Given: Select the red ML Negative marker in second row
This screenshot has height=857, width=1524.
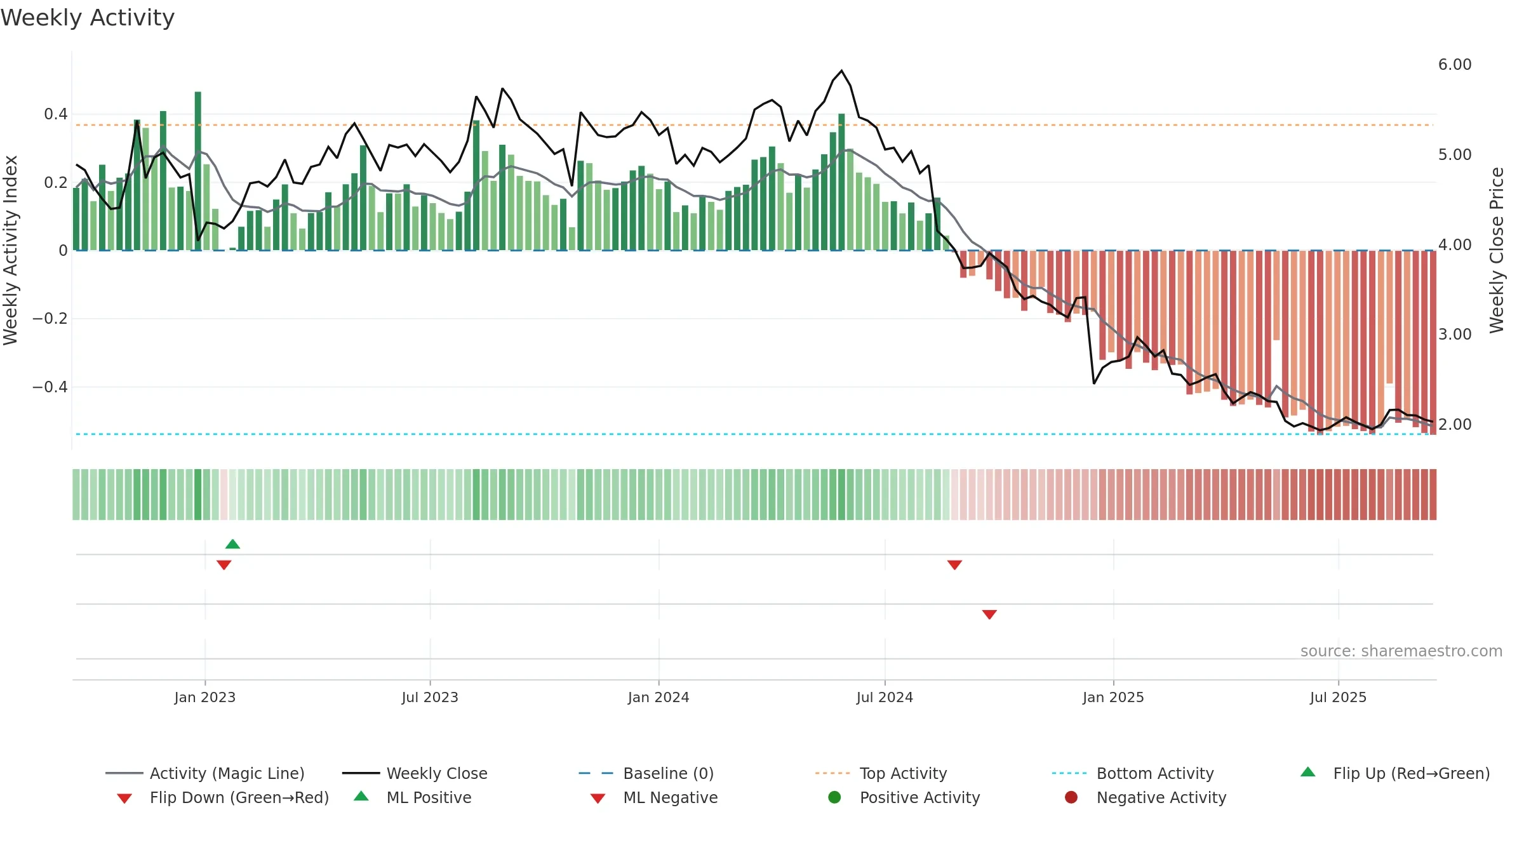Looking at the screenshot, I should pos(989,615).
